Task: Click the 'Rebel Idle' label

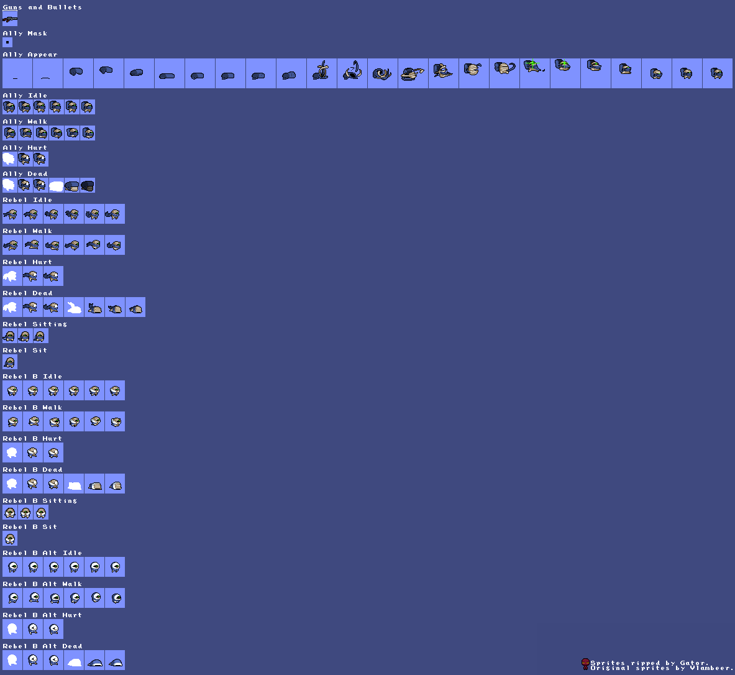Action: tap(27, 200)
